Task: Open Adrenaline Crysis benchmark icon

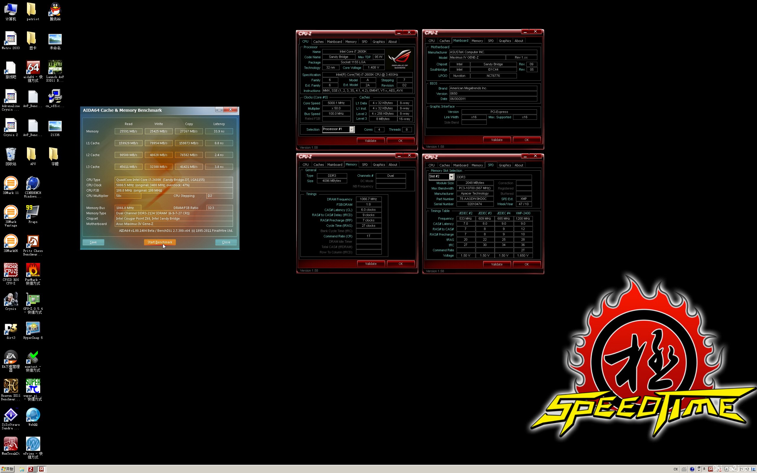Action: [x=11, y=100]
